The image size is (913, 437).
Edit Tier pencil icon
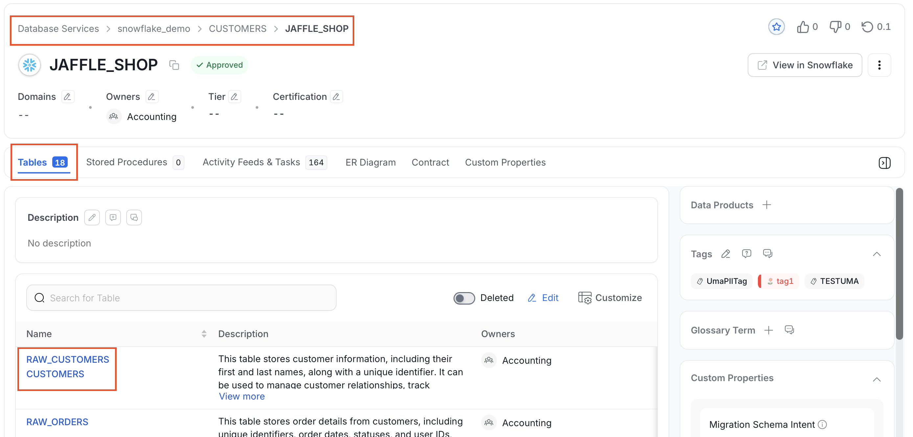[234, 97]
